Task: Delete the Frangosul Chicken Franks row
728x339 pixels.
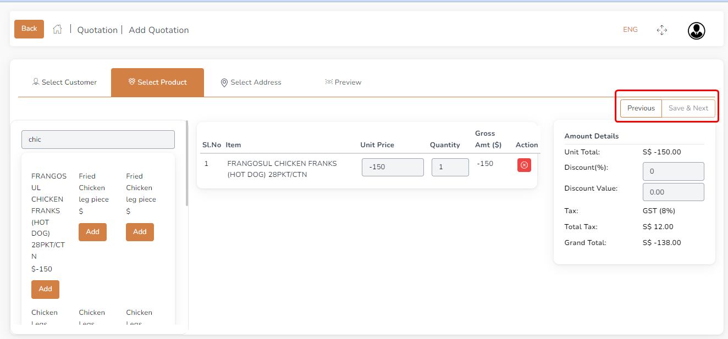Action: tap(524, 165)
